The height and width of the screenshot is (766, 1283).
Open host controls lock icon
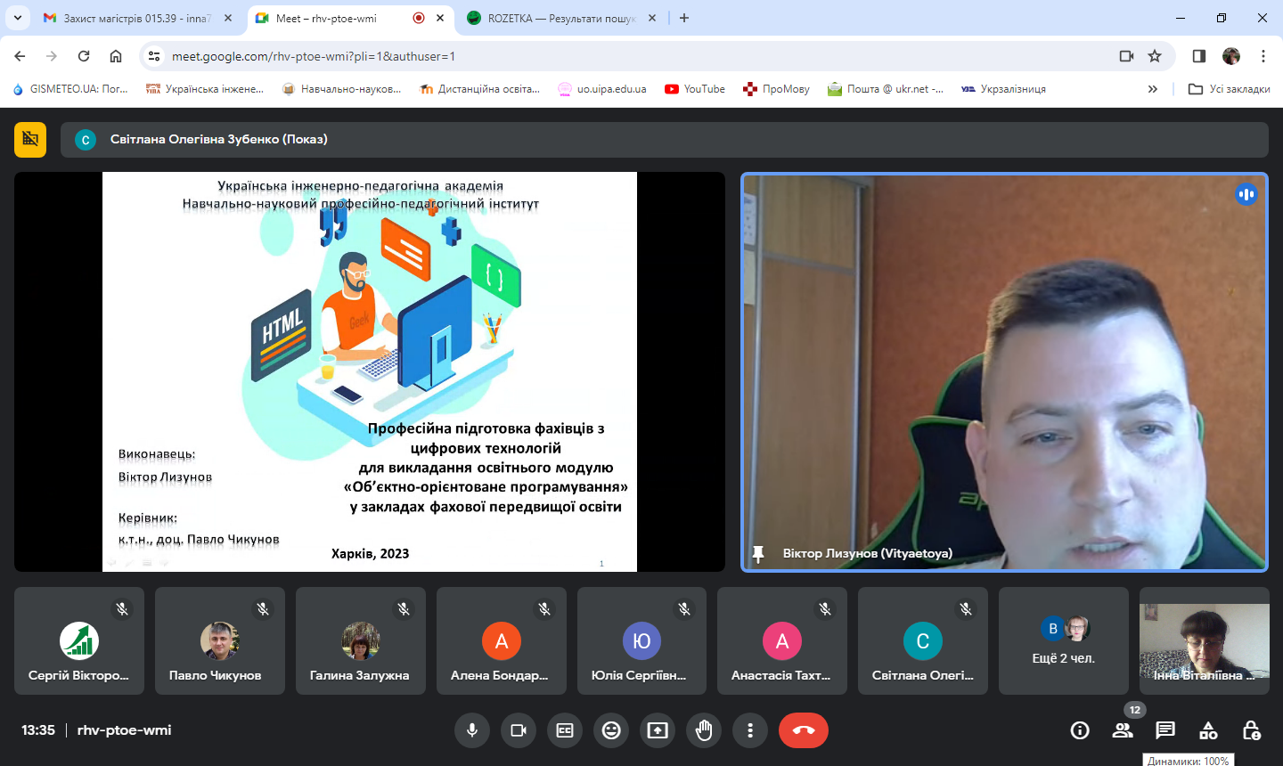pos(1251,730)
